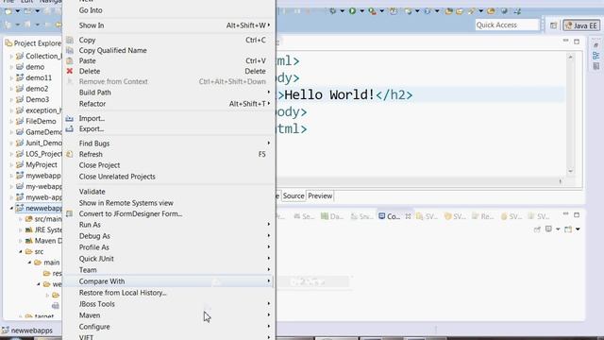The width and height of the screenshot is (604, 340).
Task: Choose Restore from Local History...
Action: pyautogui.click(x=169, y=293)
